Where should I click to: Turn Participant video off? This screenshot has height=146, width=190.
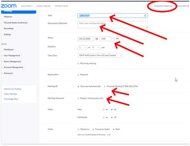click(112, 117)
